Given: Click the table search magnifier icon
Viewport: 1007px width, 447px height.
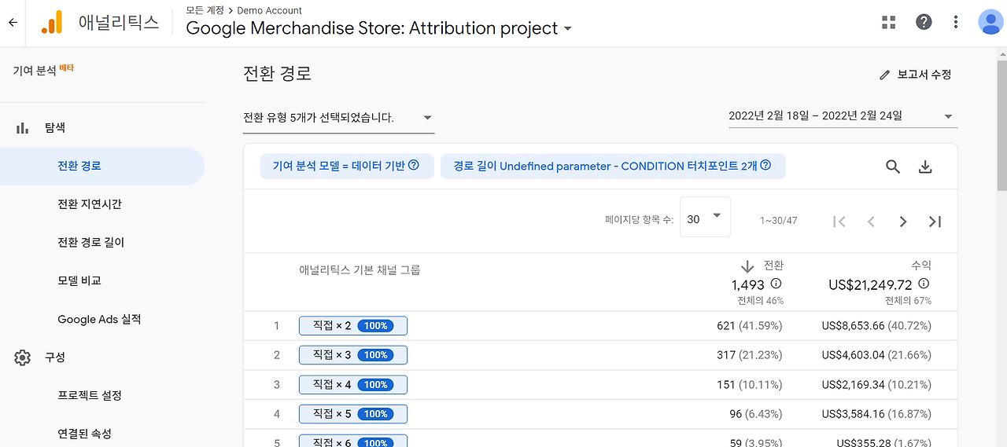Looking at the screenshot, I should (x=893, y=167).
